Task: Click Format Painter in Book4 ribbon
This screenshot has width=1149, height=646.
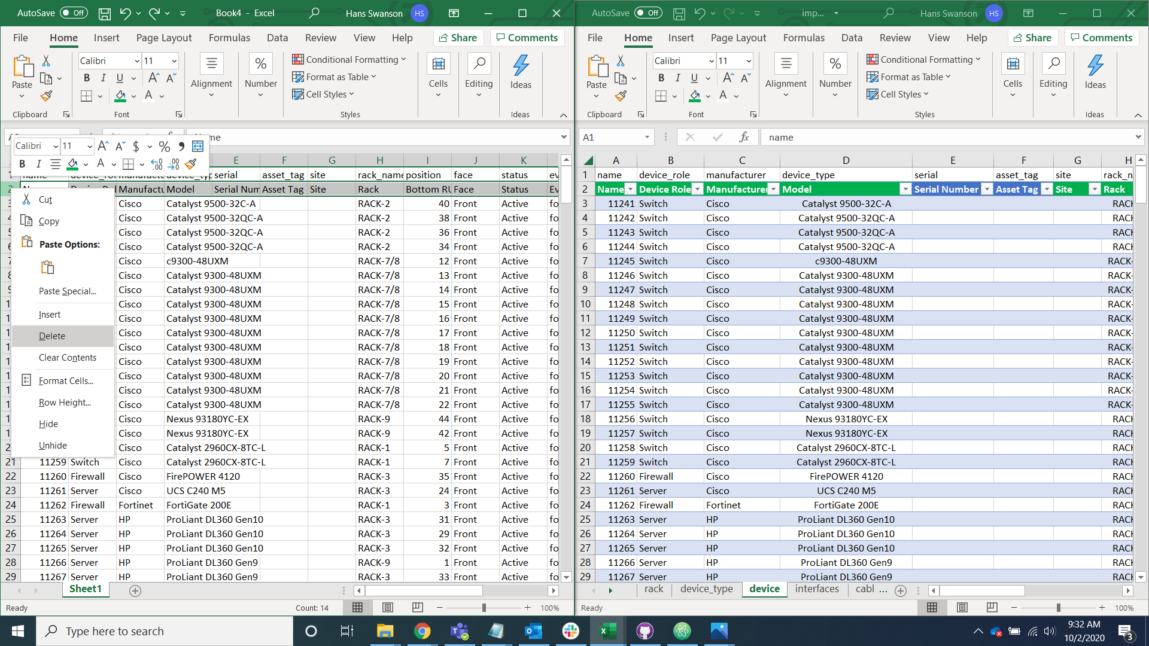Action: point(46,96)
